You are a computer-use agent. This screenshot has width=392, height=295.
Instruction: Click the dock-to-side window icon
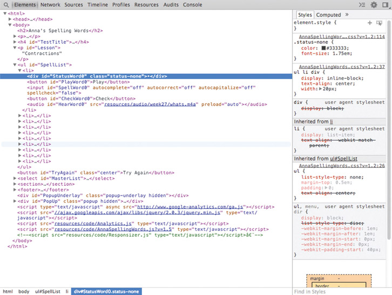point(386,5)
